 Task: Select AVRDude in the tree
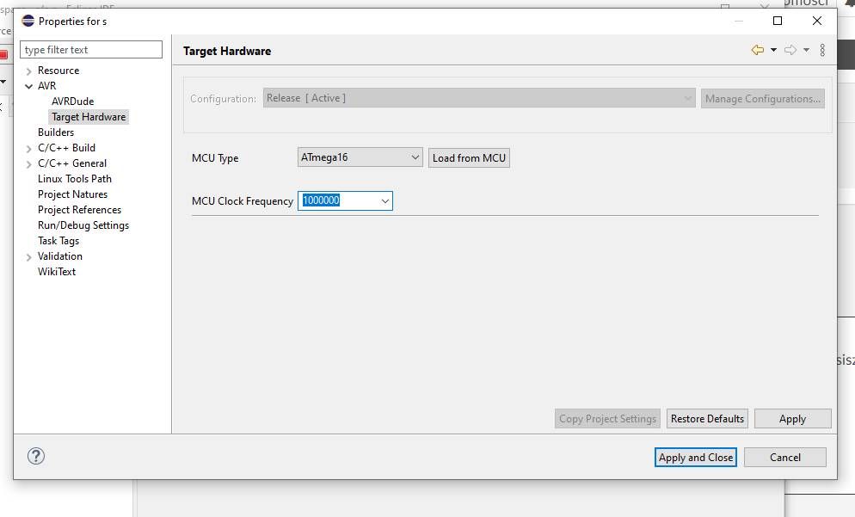tap(72, 102)
